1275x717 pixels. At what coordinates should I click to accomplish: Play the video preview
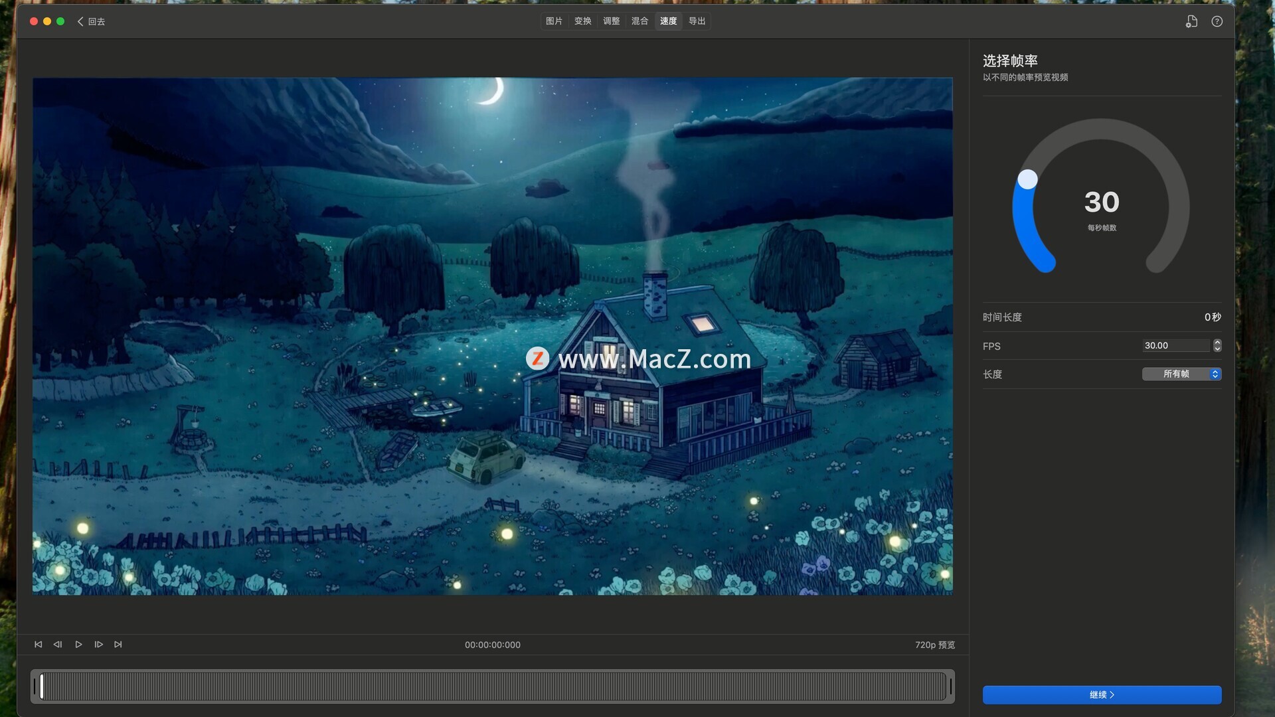(x=78, y=645)
